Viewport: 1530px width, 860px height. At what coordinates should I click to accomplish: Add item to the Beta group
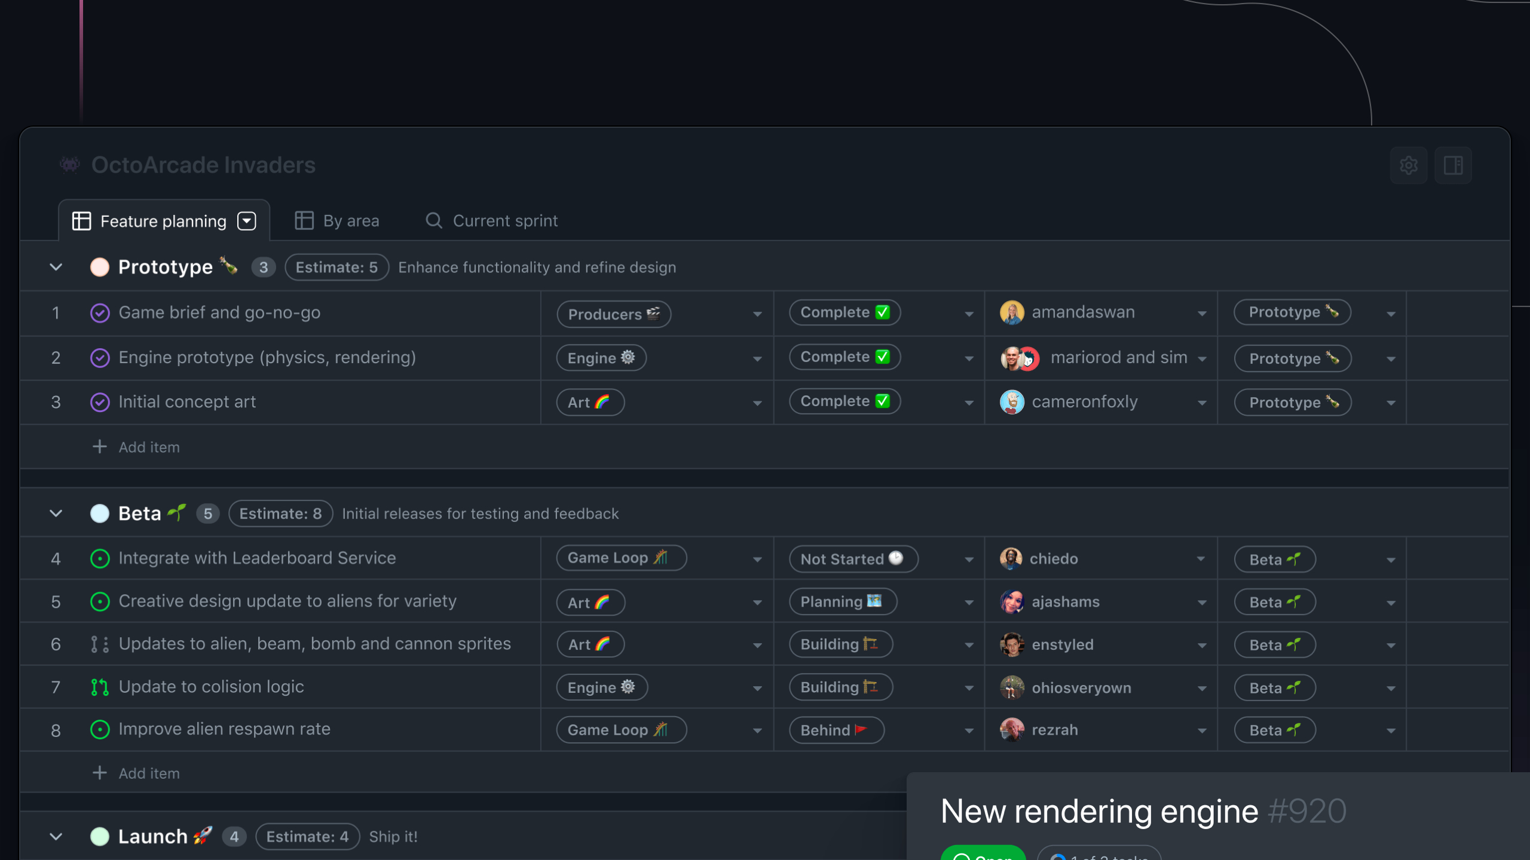pos(136,773)
